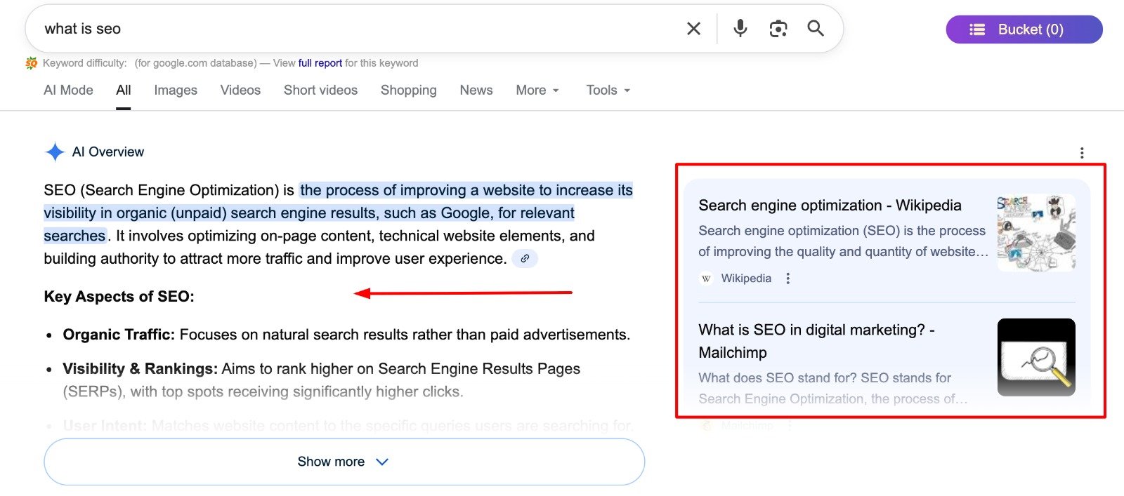Open three-dot menu next to Wikipedia source
Viewport: 1124px width, 496px height.
click(x=788, y=279)
